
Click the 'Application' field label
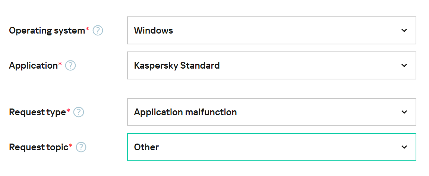tap(33, 66)
